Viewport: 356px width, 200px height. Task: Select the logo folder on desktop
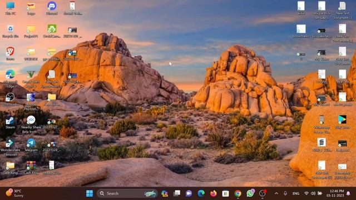coord(31,8)
